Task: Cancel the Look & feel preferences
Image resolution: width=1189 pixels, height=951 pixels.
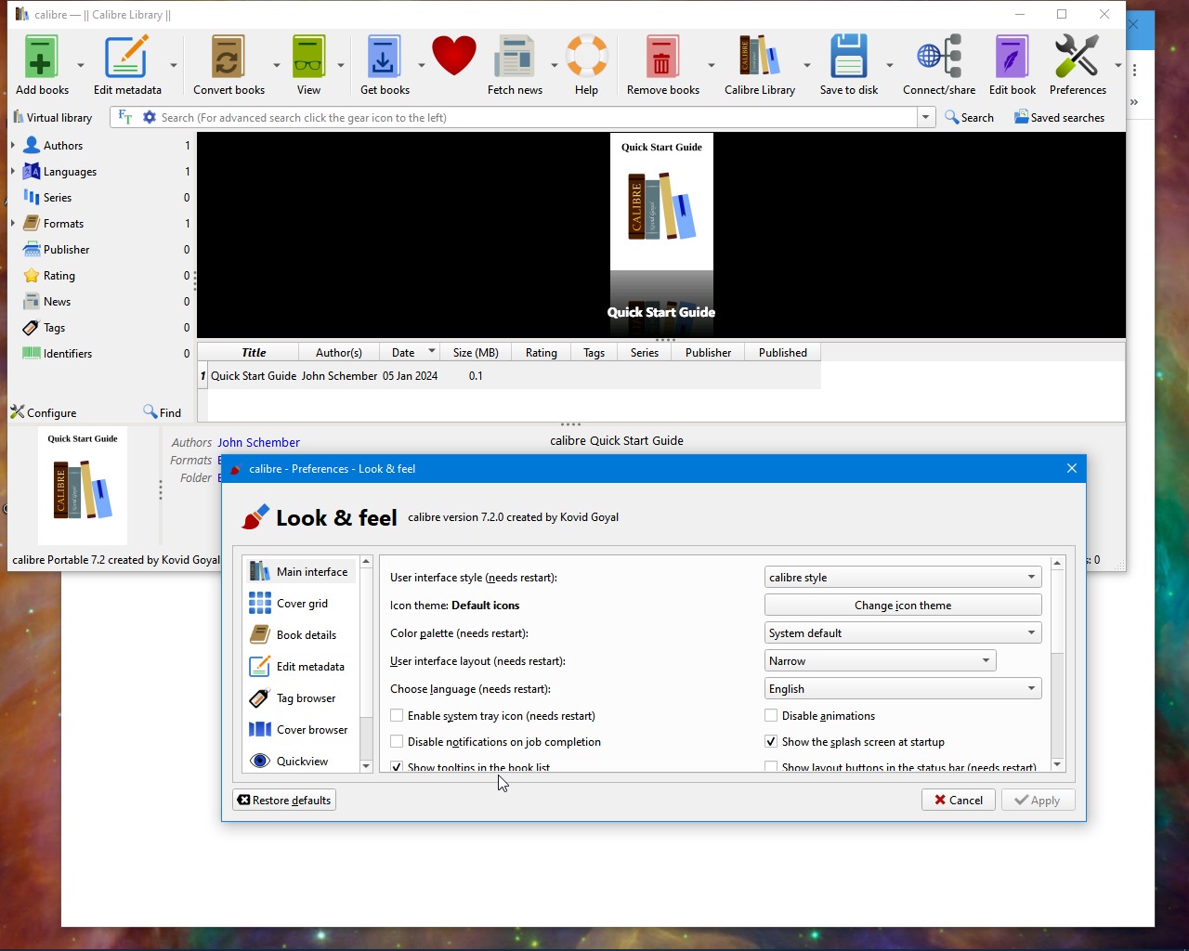Action: (959, 801)
